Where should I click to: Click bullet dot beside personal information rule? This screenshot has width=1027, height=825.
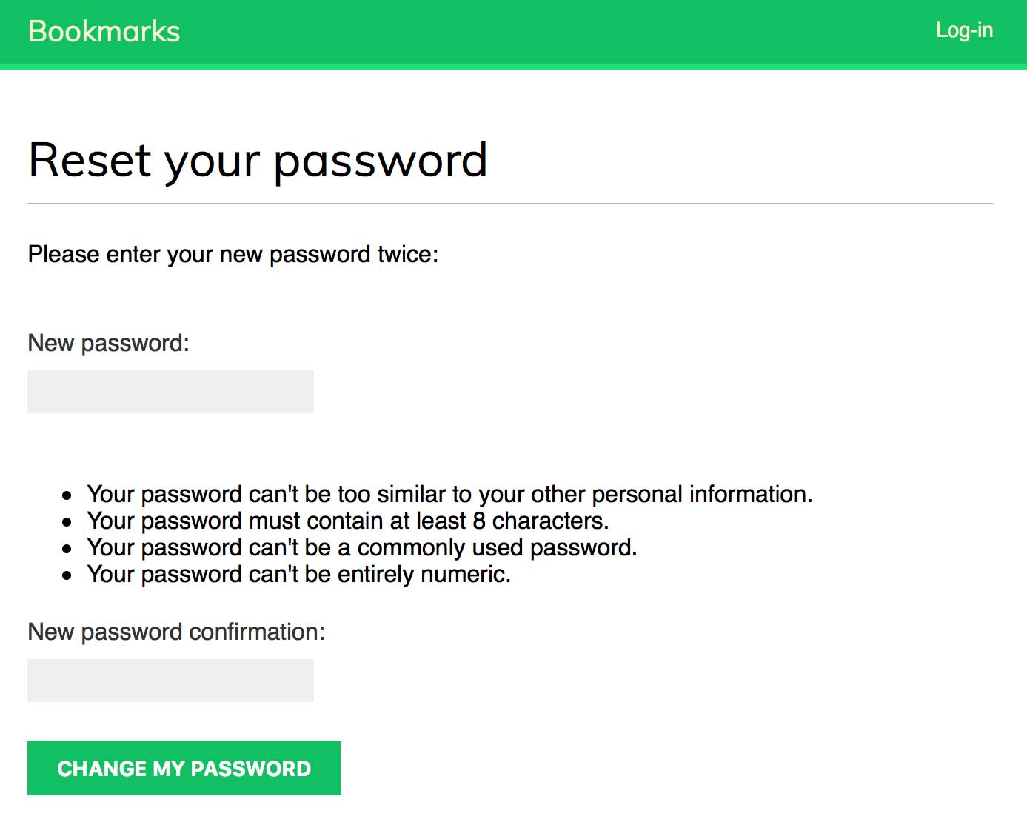[x=67, y=495]
